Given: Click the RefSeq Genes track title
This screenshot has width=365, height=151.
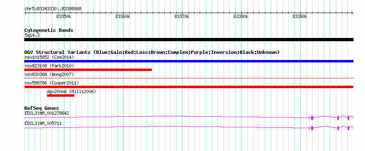Looking at the screenshot, I should pyautogui.click(x=41, y=109).
